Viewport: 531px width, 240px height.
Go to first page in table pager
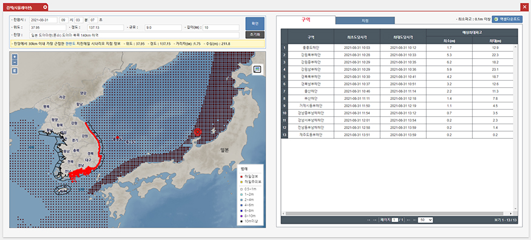coord(369,220)
